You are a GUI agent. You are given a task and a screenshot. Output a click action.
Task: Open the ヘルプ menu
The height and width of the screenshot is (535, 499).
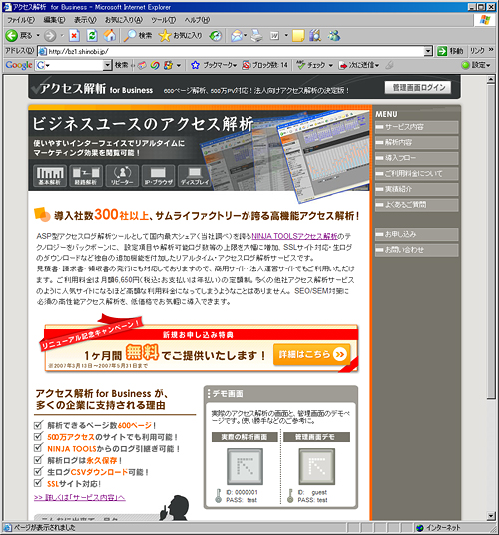(197, 20)
